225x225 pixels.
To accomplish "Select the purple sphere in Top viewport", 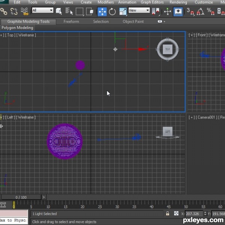I will click(80, 65).
